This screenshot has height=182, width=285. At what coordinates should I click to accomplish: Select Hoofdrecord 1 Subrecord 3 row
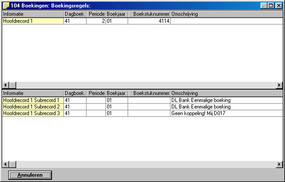pyautogui.click(x=33, y=113)
